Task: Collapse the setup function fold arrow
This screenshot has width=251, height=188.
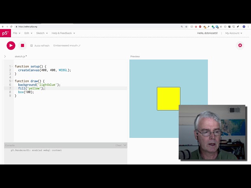Action: click(12, 66)
